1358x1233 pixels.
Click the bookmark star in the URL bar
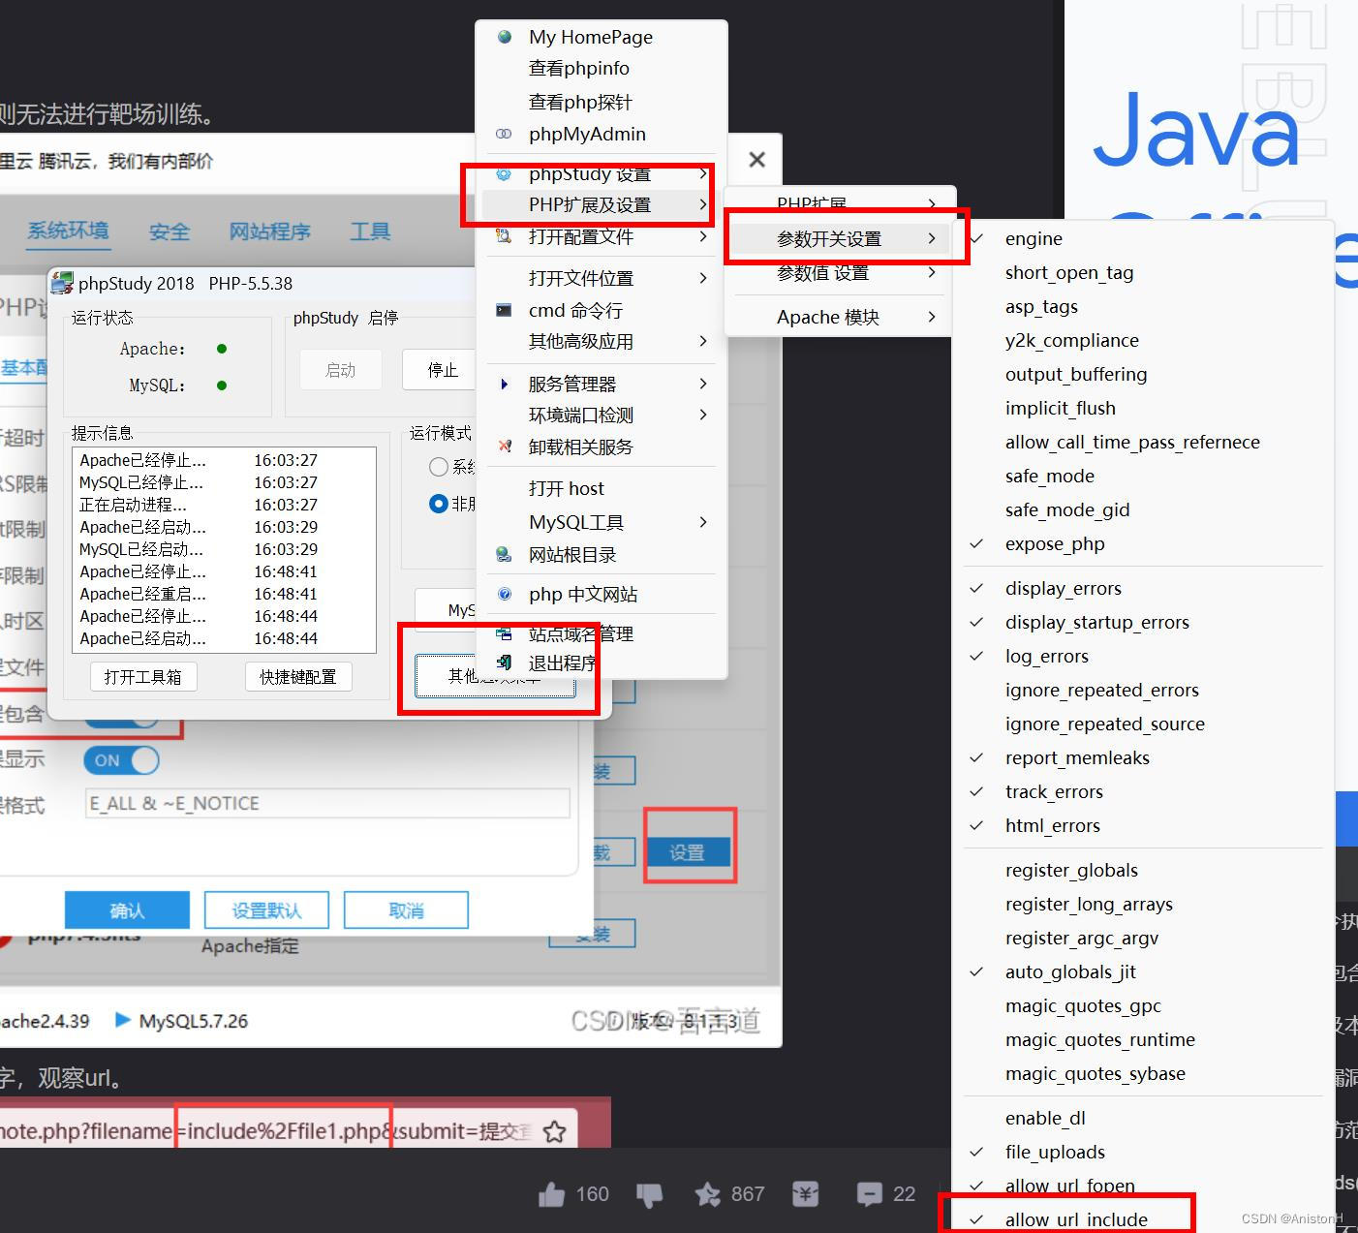click(554, 1131)
